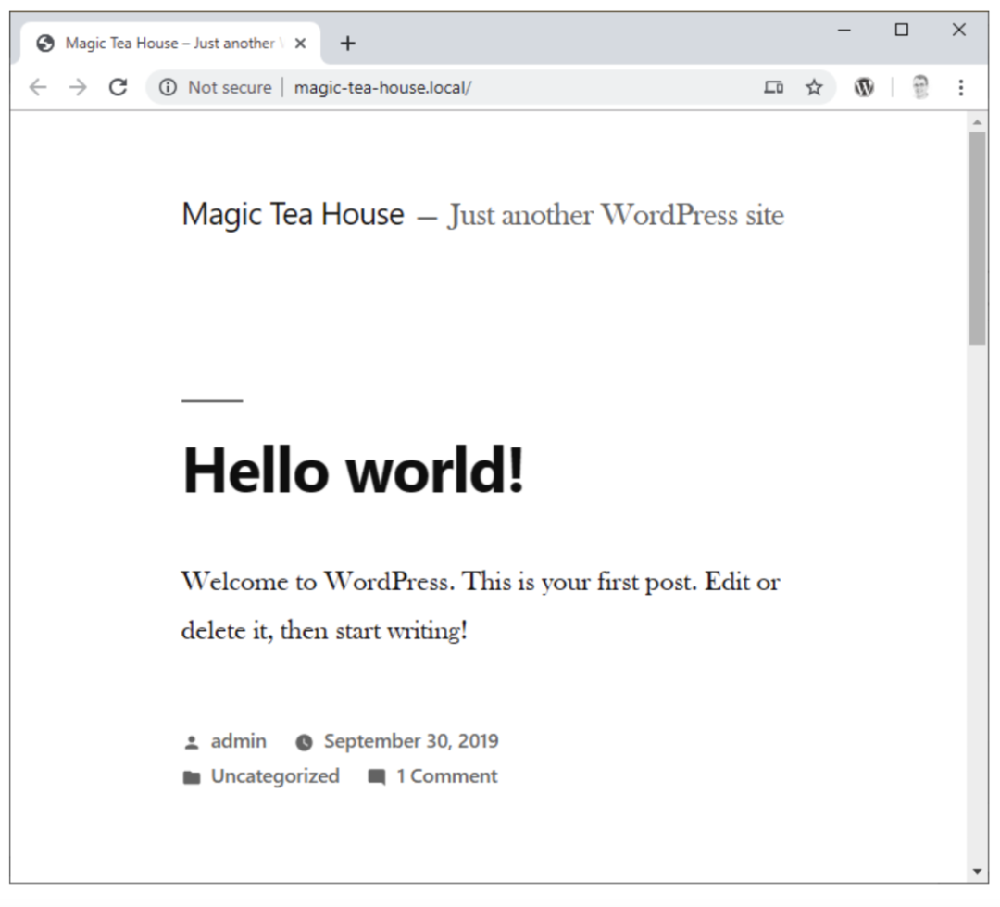
Task: Click the browser Forward arrow
Action: point(77,87)
